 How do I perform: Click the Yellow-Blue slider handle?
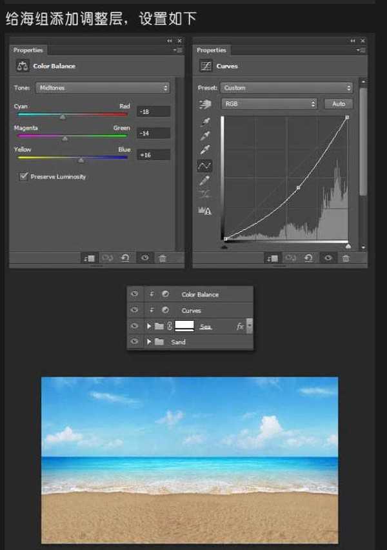point(81,160)
